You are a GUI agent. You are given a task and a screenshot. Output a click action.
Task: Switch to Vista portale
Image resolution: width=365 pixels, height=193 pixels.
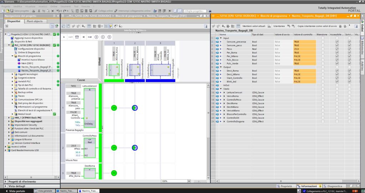click(17, 191)
